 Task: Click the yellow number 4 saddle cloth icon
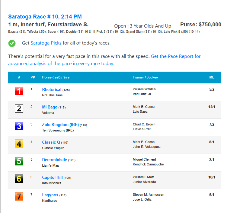(19, 144)
